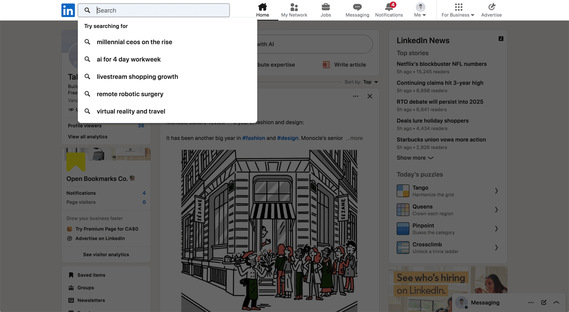Open the Open Bookmarks Co. page
Screen dimensions: 569x312
coord(97,179)
